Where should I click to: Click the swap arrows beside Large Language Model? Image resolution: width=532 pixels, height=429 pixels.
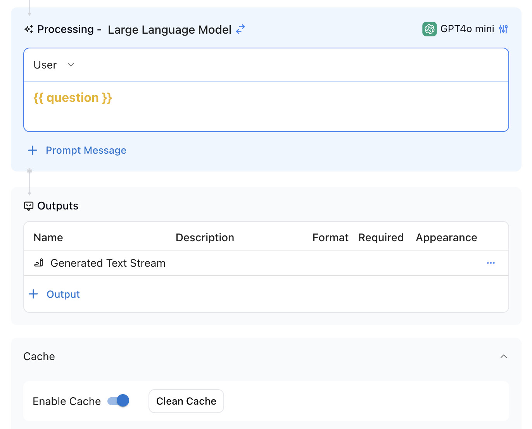tap(240, 29)
